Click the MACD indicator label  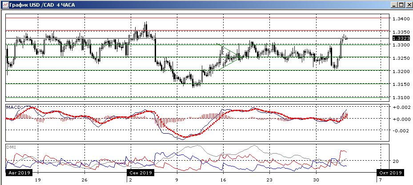tap(14, 107)
